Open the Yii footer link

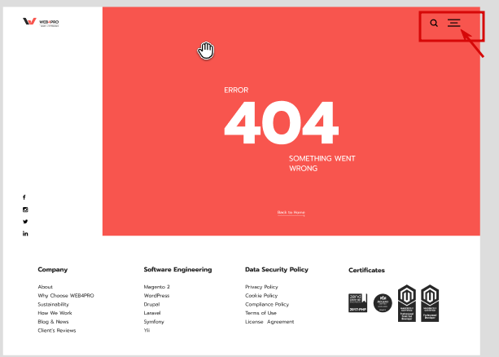coord(147,330)
